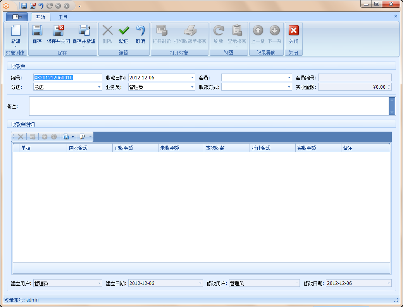The height and width of the screenshot is (307, 403).
Task: Click the red 关闭 (Close) ribbon icon
Action: click(x=293, y=30)
